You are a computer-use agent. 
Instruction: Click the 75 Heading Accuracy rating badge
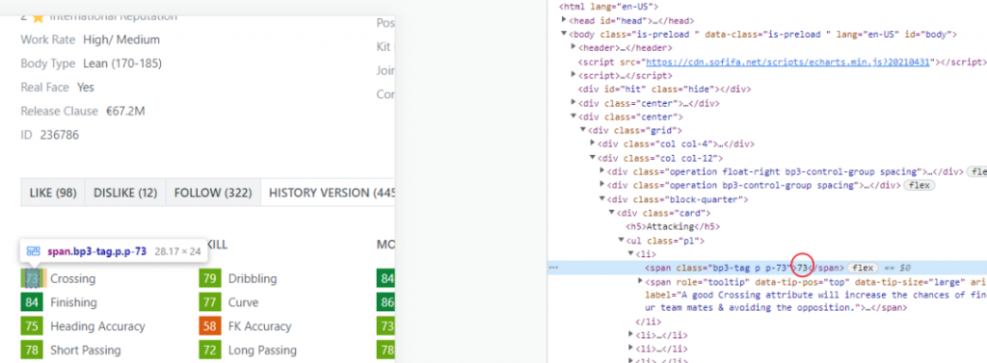(32, 326)
